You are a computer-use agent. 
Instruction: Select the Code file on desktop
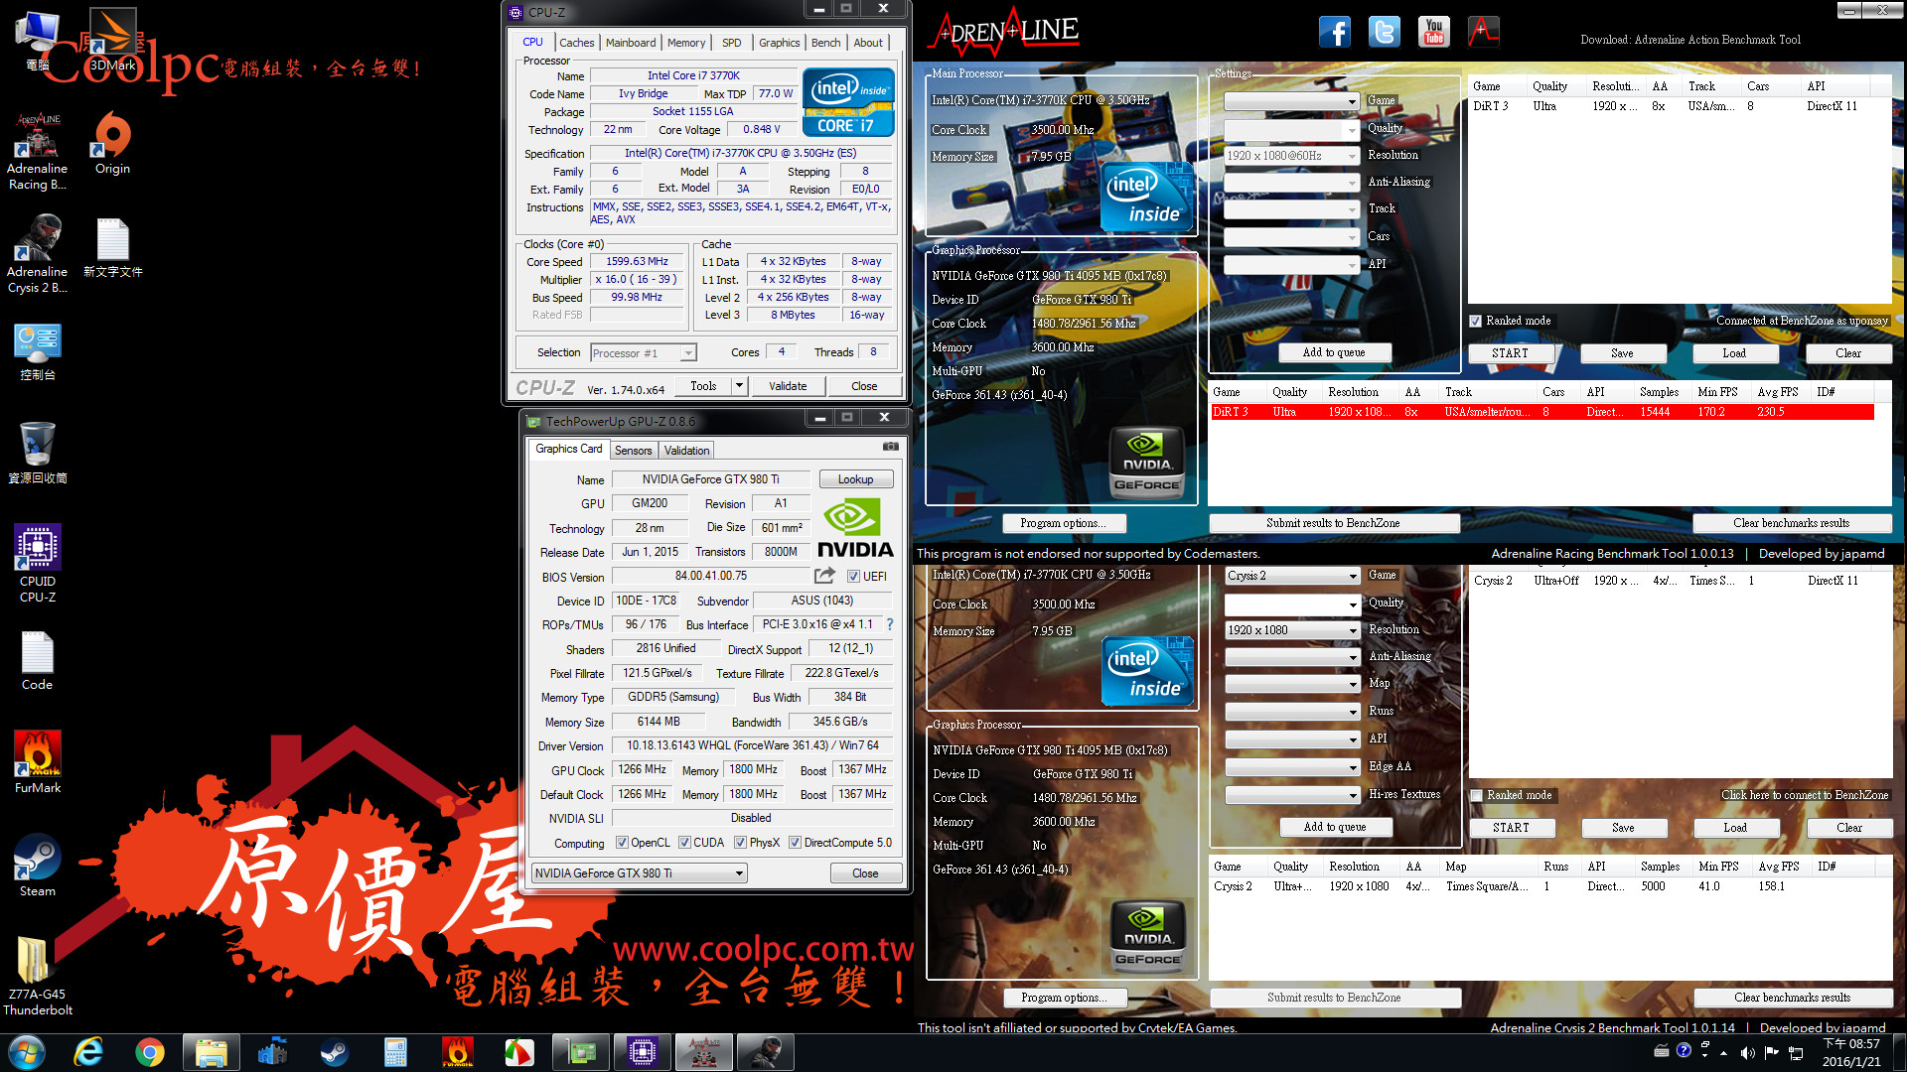38,661
